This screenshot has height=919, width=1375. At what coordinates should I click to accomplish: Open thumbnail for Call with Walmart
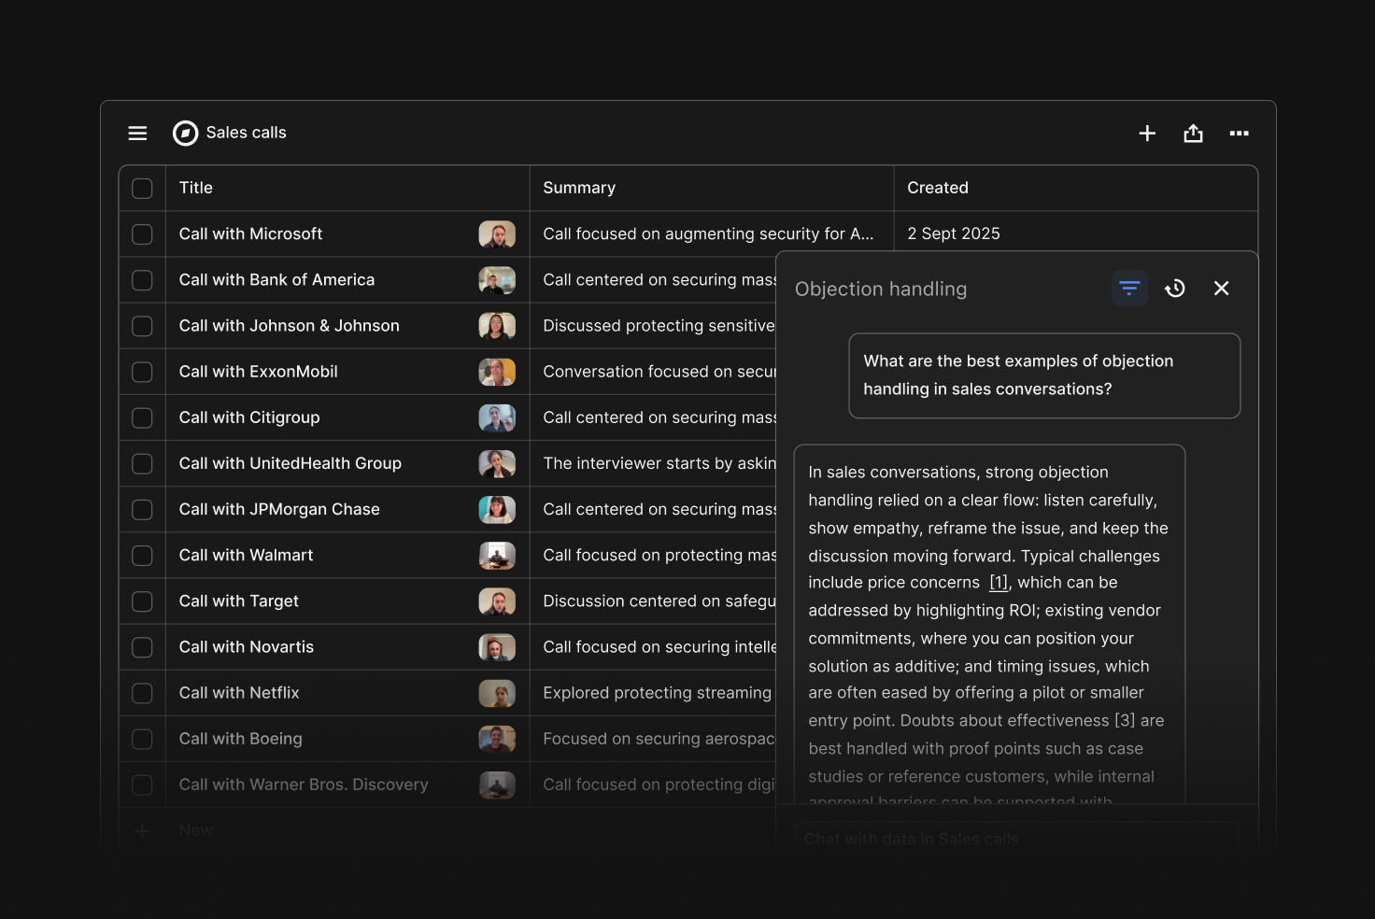click(x=497, y=556)
